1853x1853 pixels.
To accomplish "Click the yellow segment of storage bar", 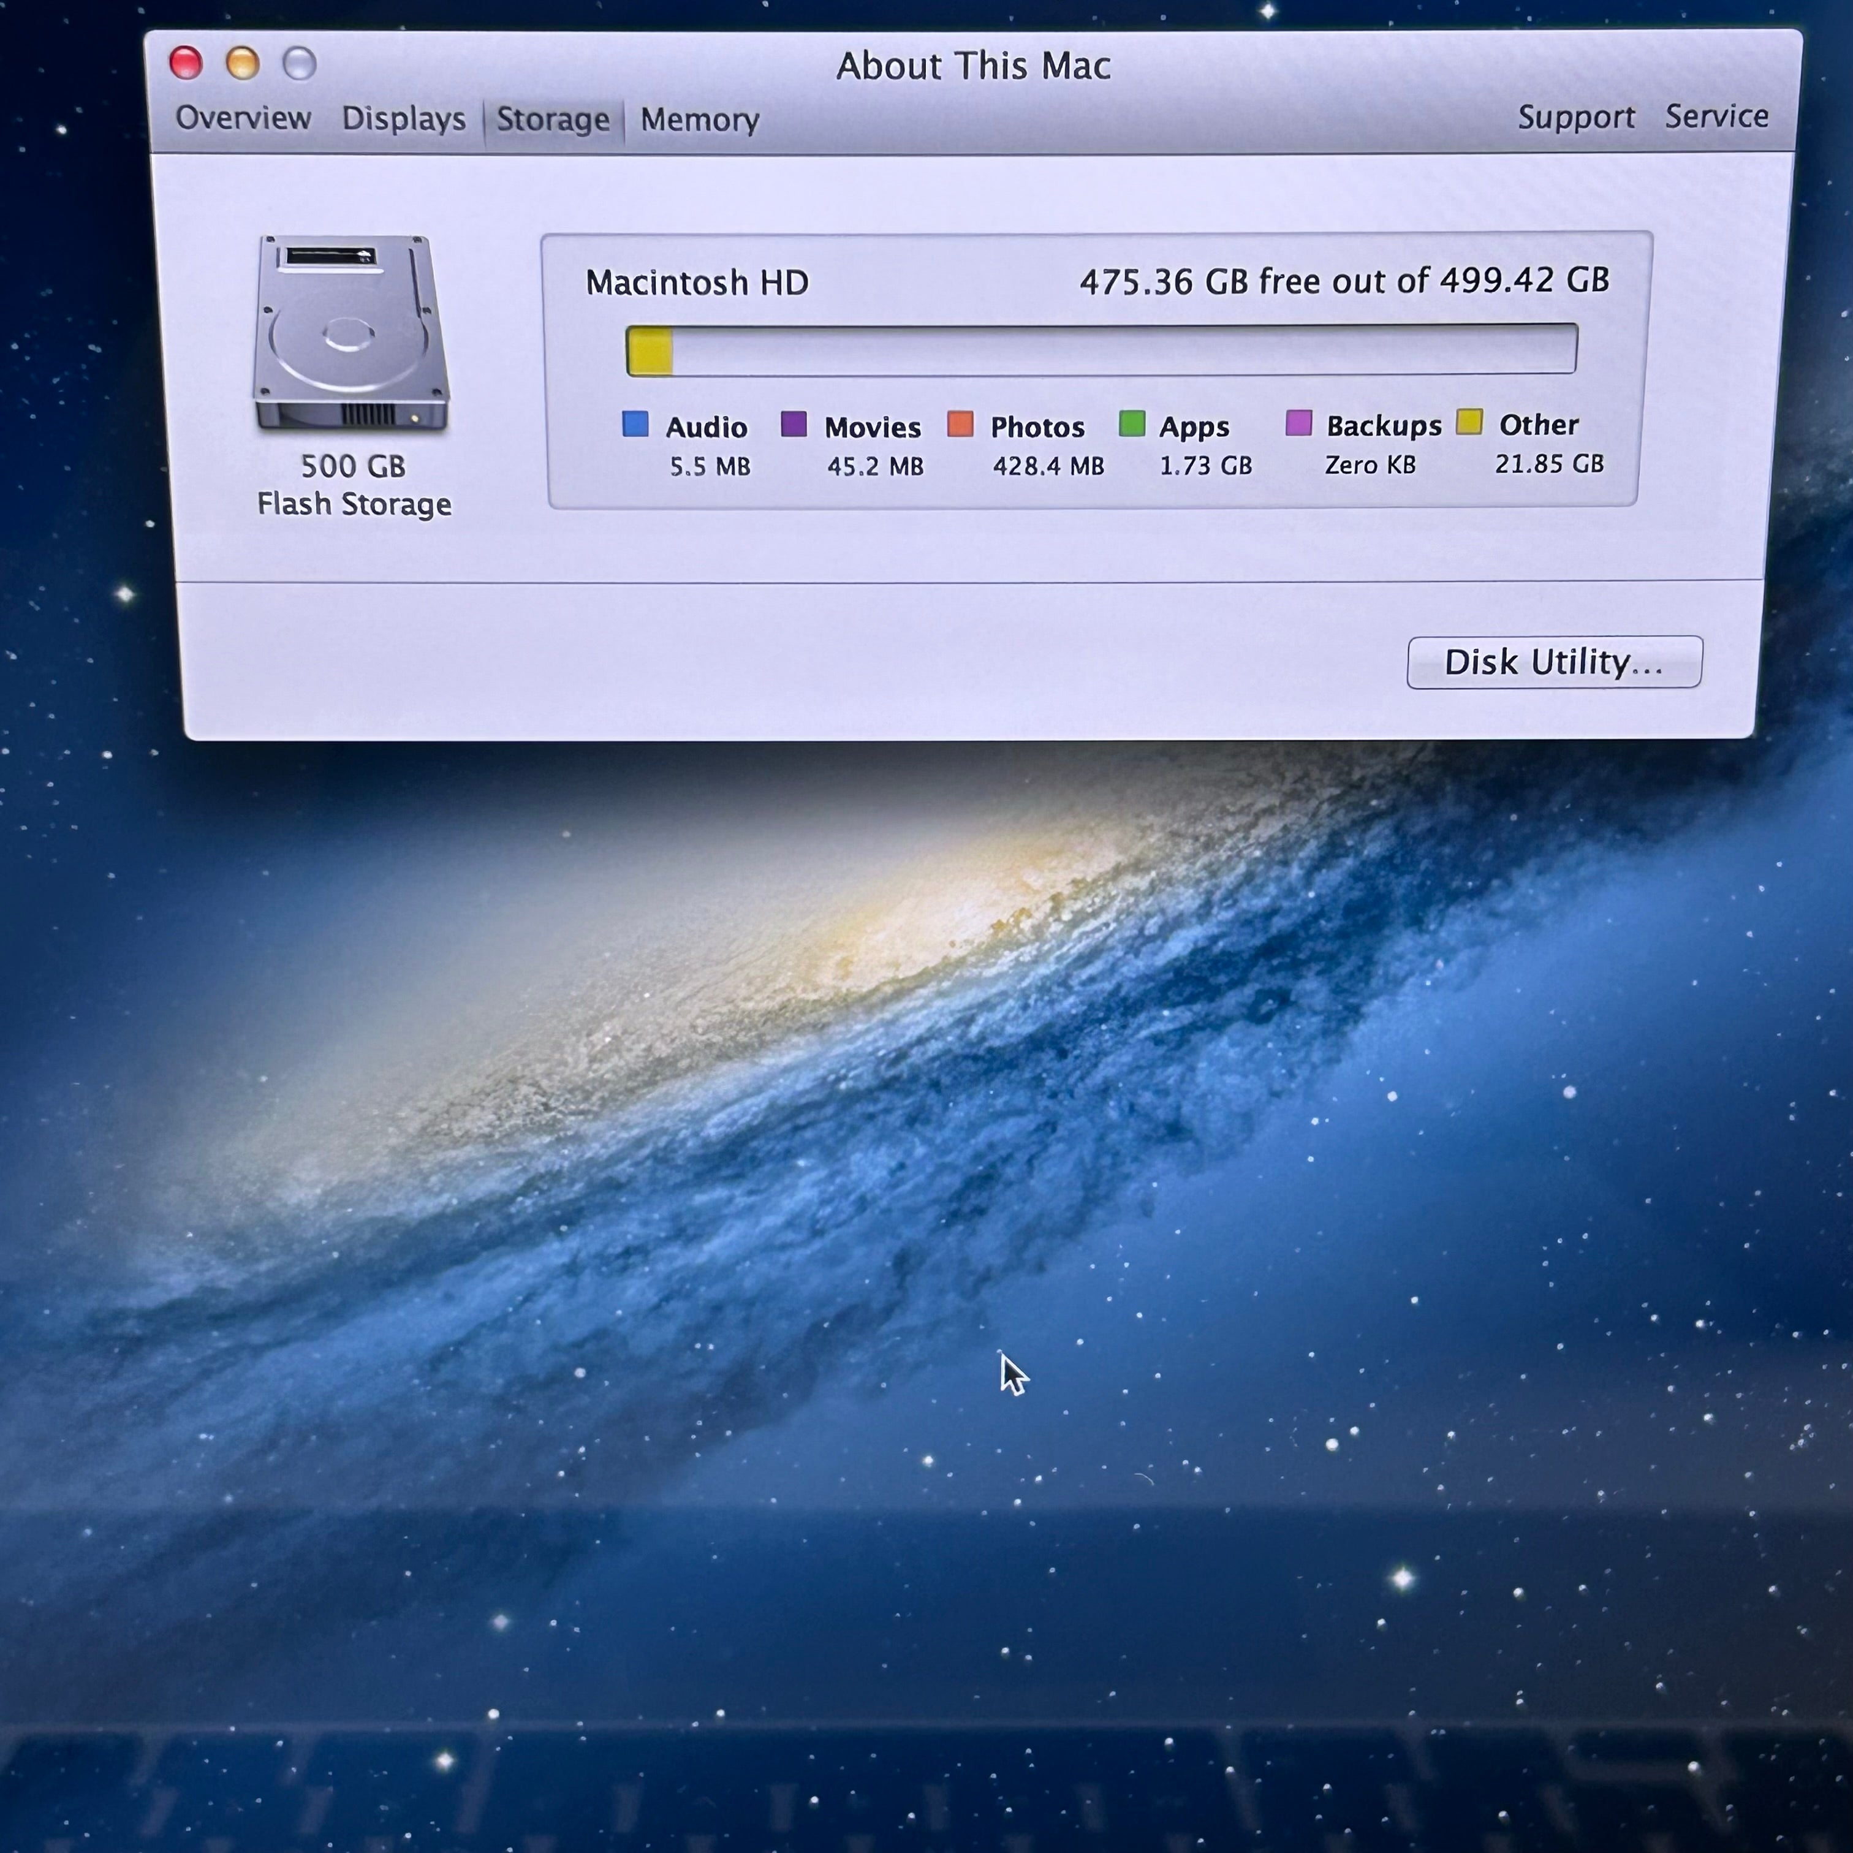I will (650, 351).
